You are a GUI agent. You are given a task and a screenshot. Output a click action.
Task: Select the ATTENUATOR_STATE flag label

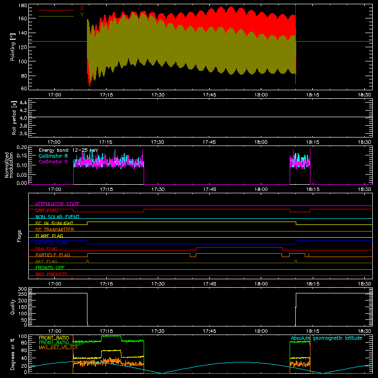(57, 204)
